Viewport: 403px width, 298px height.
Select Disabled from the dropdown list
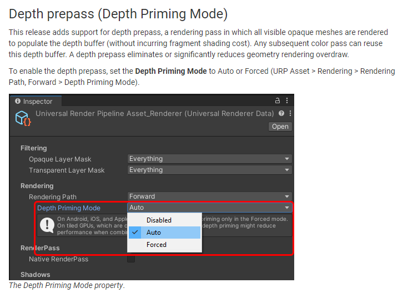point(159,220)
